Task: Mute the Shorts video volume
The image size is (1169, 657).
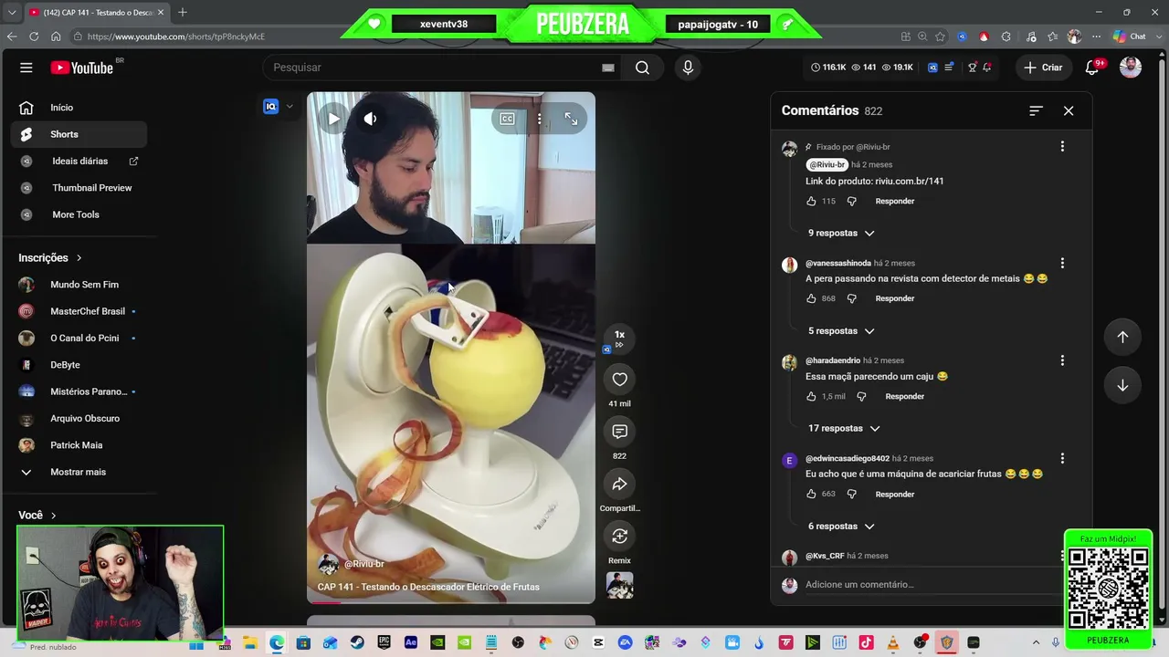Action: (370, 119)
